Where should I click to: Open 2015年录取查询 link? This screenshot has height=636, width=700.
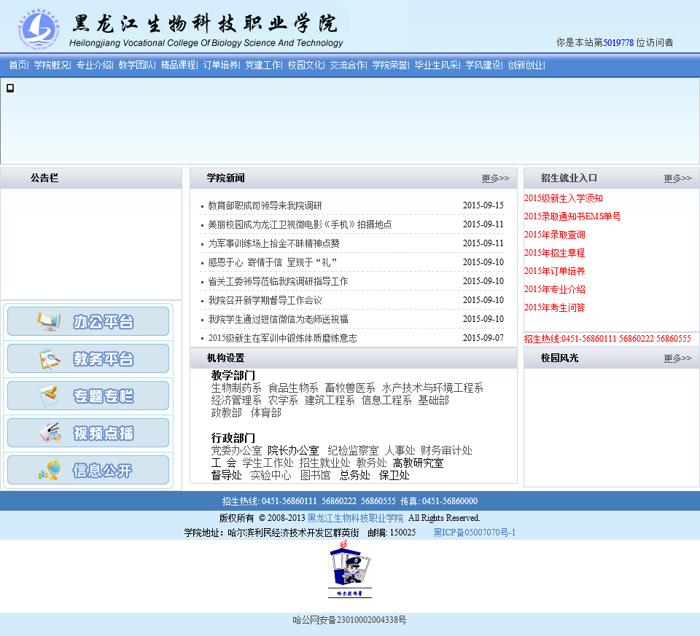tap(554, 235)
